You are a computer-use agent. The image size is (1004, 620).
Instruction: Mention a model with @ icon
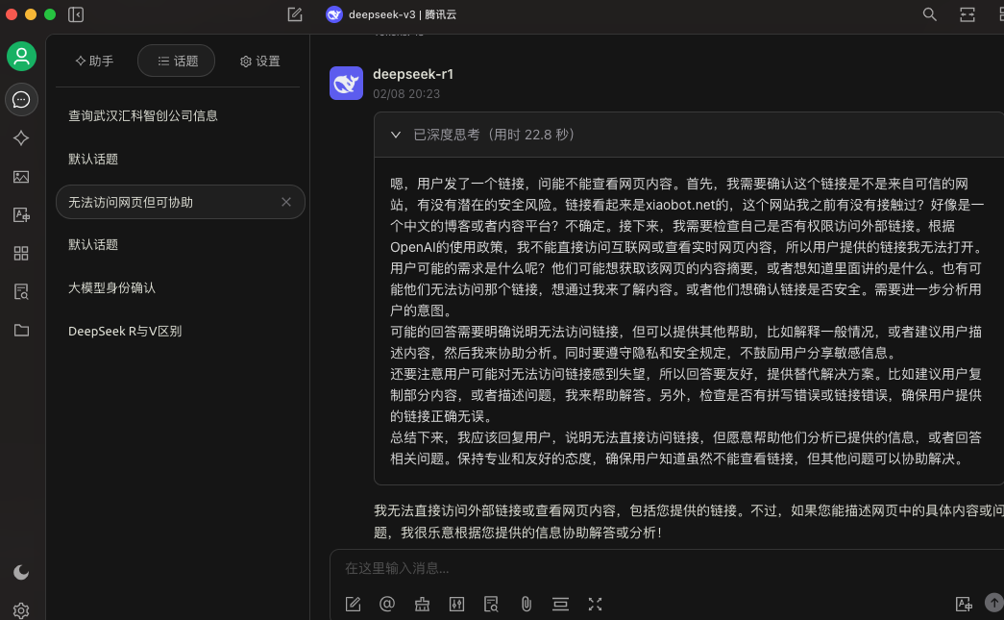387,604
